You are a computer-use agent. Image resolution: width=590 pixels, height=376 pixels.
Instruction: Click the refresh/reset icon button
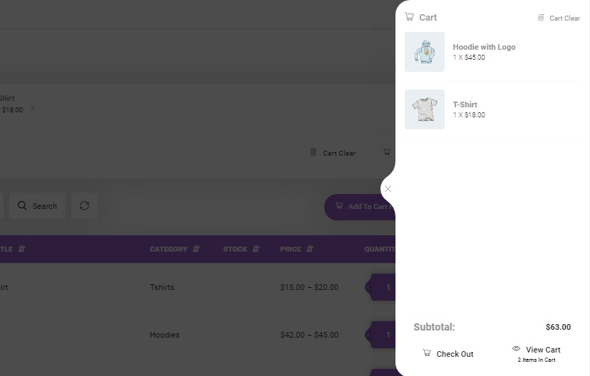(x=84, y=206)
